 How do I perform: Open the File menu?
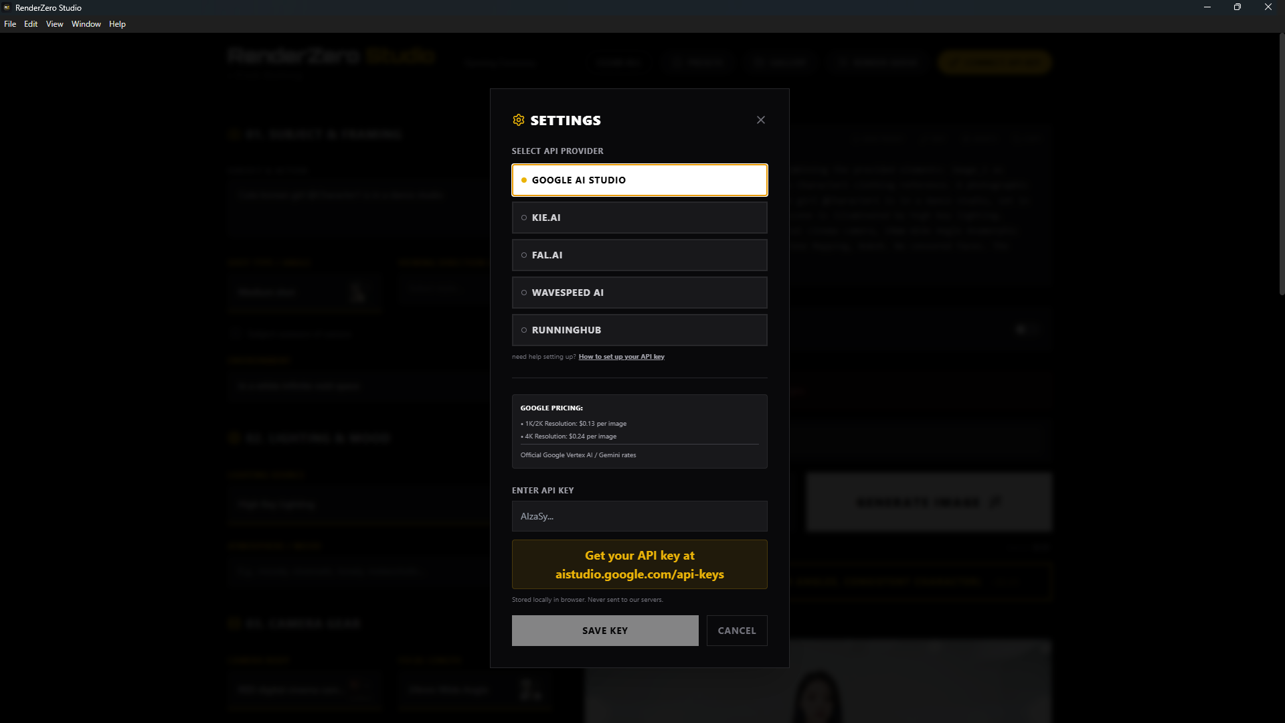(10, 24)
